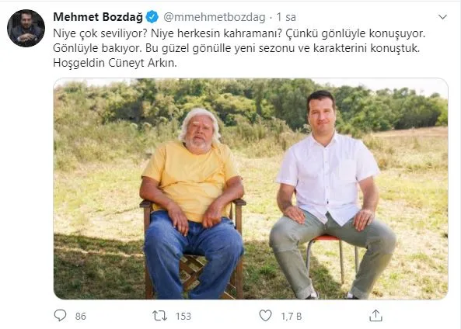Retweet this tweet using the retweet icon
The height and width of the screenshot is (329, 461).
tap(159, 316)
